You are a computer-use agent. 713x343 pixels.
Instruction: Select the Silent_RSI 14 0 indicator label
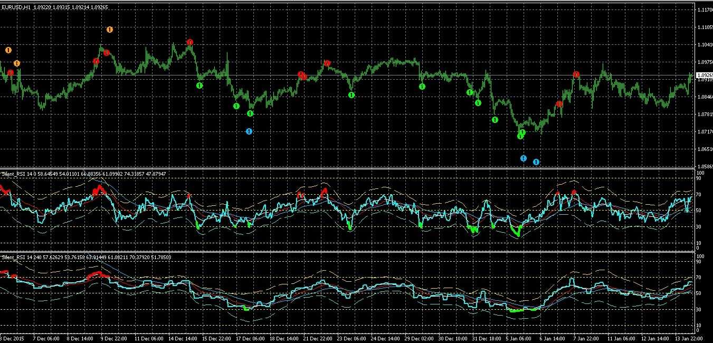[21, 174]
